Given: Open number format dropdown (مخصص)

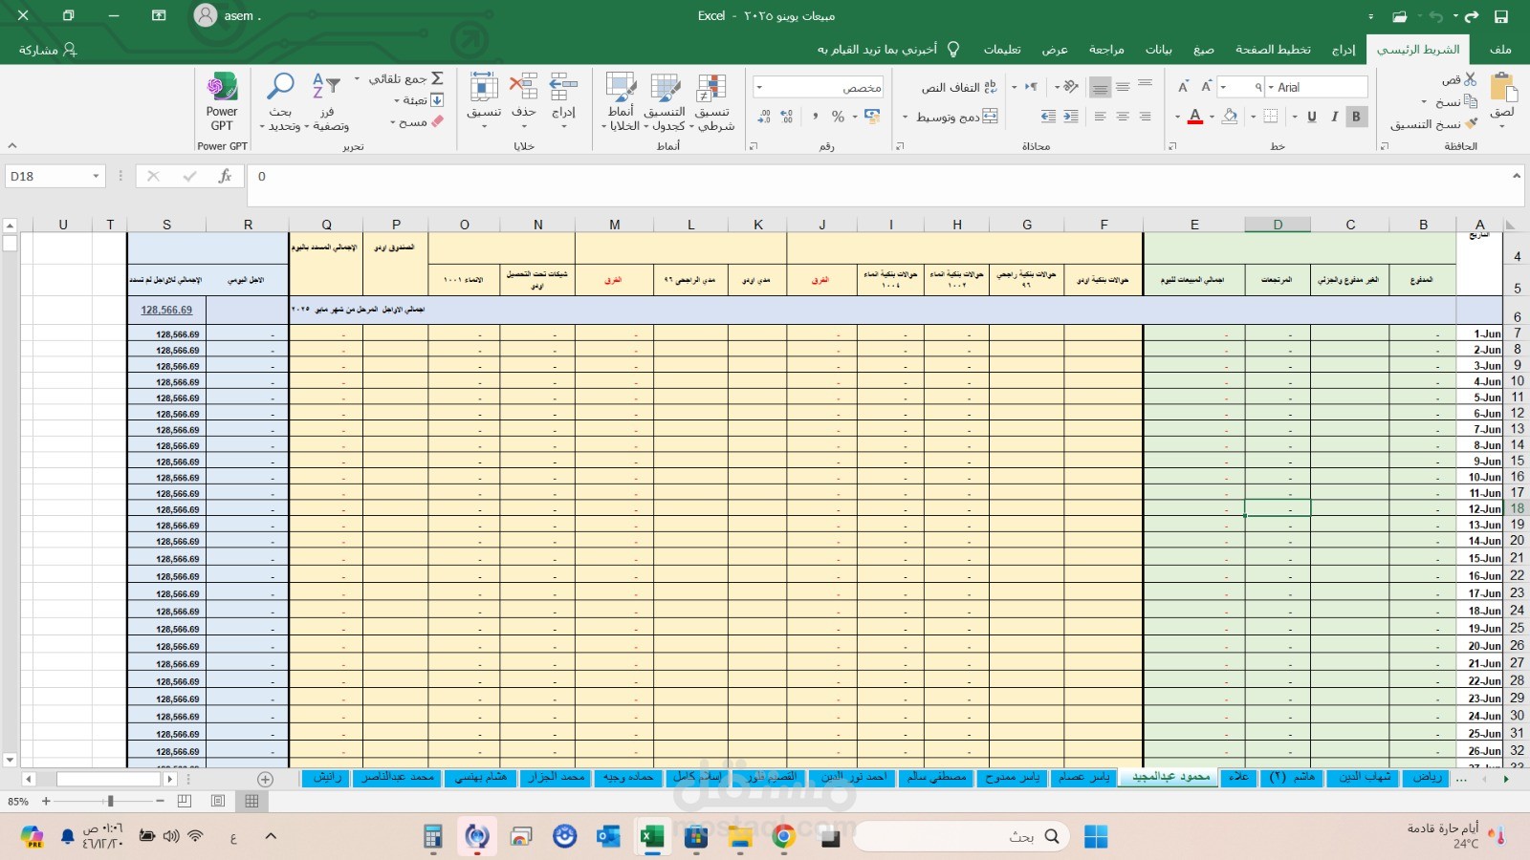Looking at the screenshot, I should [759, 87].
